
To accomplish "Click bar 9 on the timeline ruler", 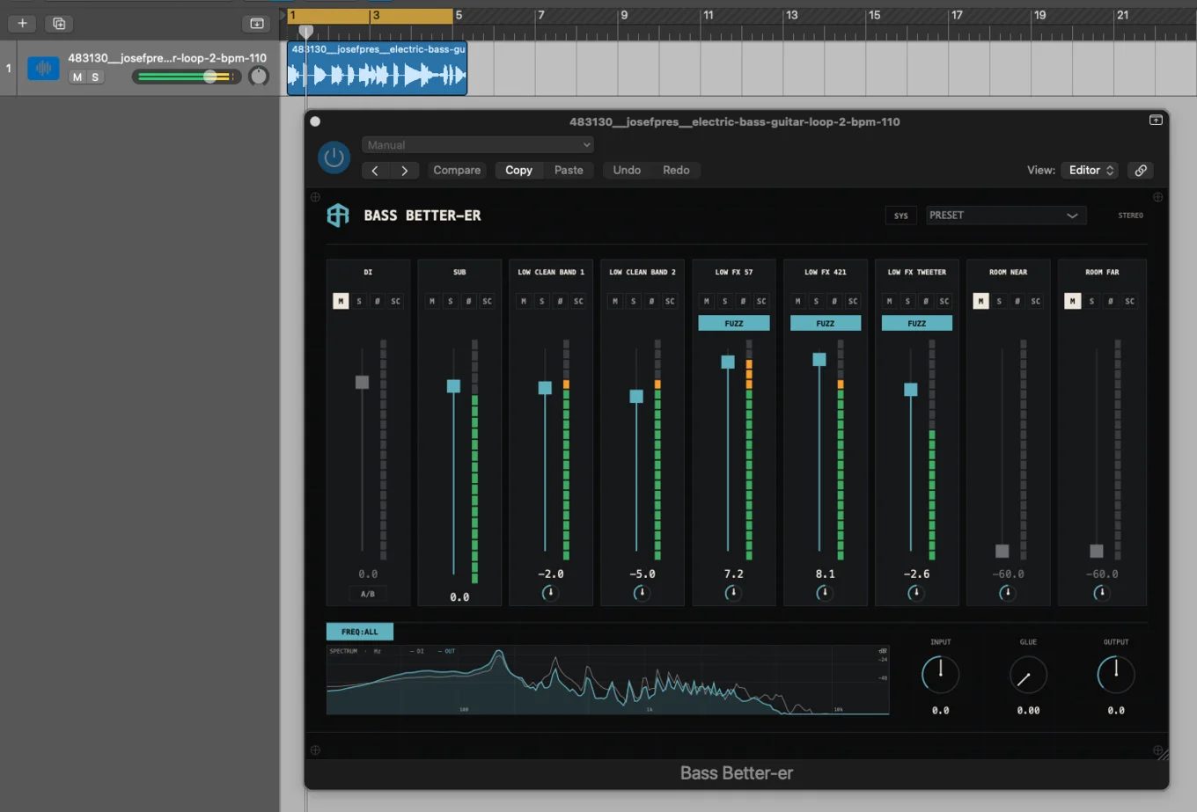I will point(624,15).
